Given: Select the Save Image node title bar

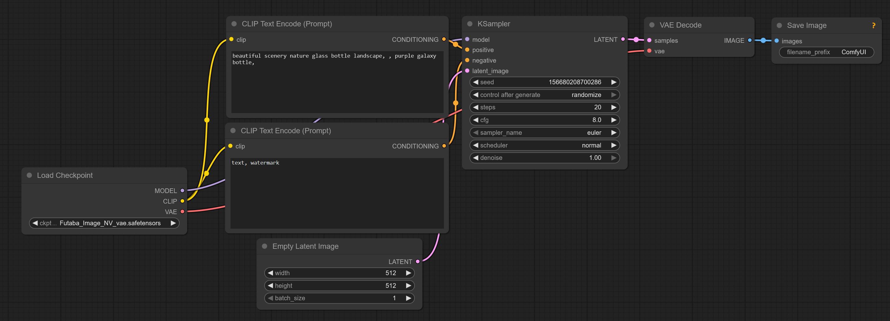Looking at the screenshot, I should pos(806,25).
